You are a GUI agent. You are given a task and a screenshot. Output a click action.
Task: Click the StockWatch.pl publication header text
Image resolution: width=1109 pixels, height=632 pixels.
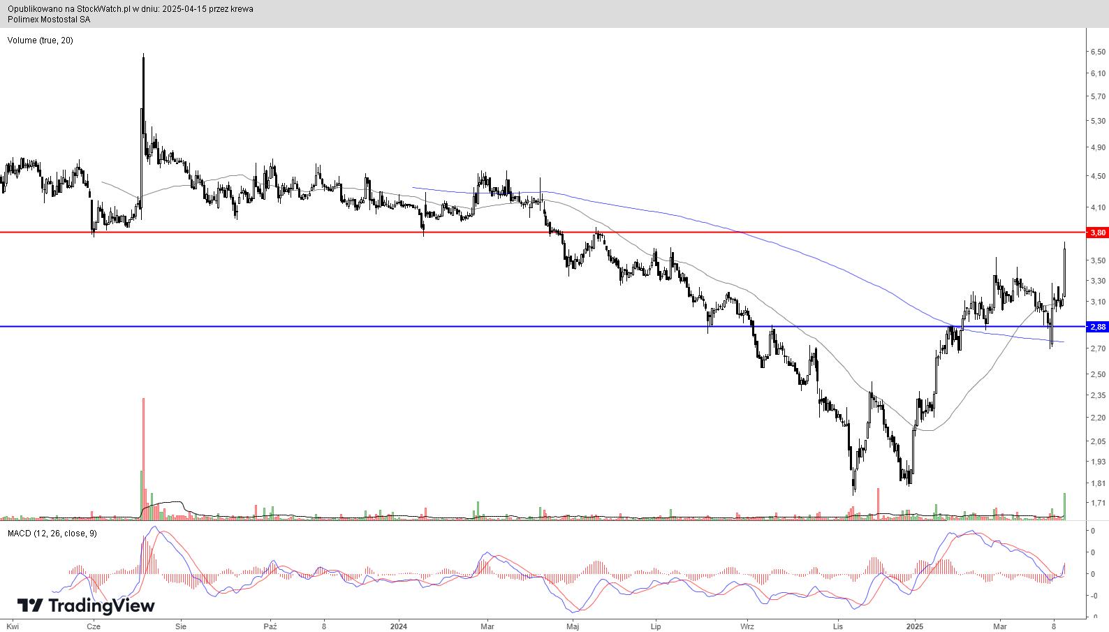pyautogui.click(x=131, y=9)
